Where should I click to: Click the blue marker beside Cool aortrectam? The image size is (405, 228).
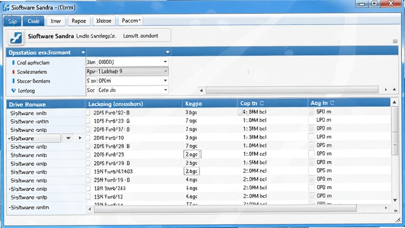(x=13, y=62)
